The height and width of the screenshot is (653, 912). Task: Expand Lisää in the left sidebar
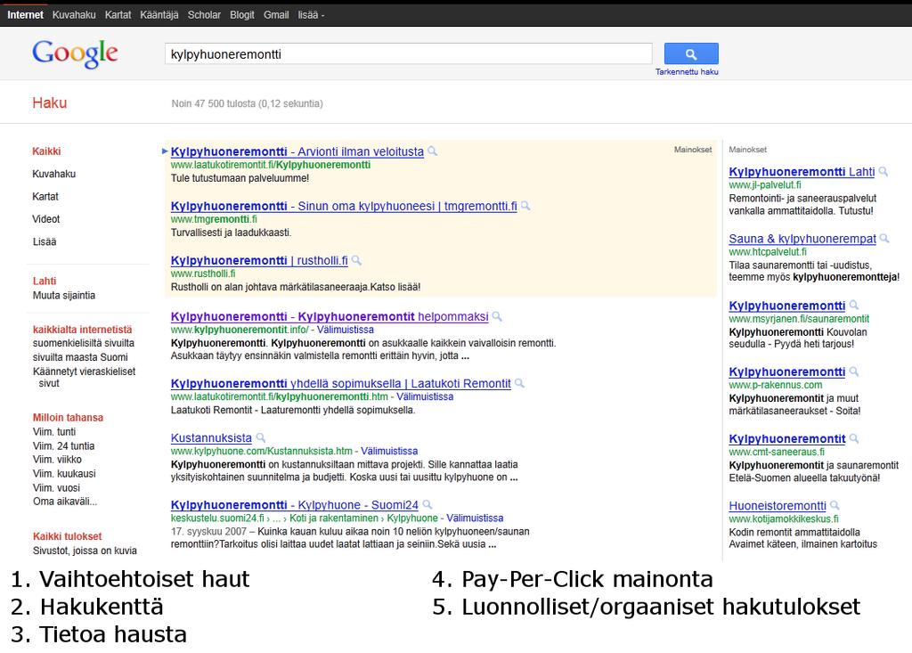45,241
